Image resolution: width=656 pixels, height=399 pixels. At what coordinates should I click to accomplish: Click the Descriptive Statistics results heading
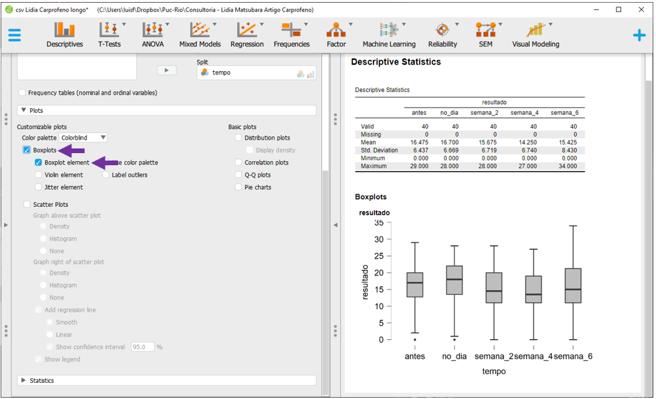396,62
